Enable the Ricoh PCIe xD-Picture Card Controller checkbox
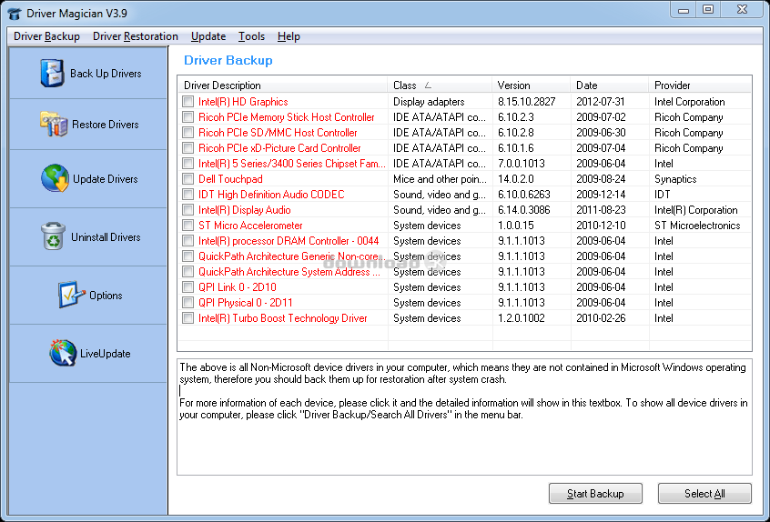The image size is (770, 522). tap(187, 147)
